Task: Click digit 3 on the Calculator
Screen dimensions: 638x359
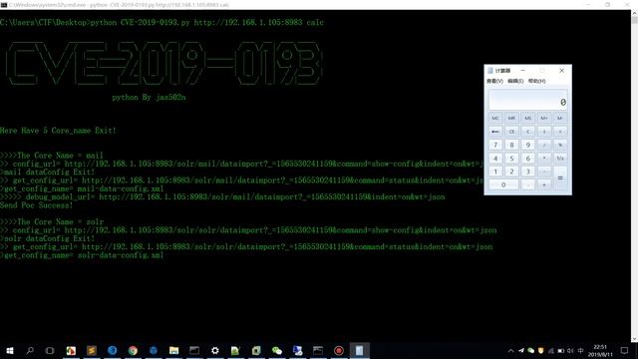Action: click(x=527, y=172)
